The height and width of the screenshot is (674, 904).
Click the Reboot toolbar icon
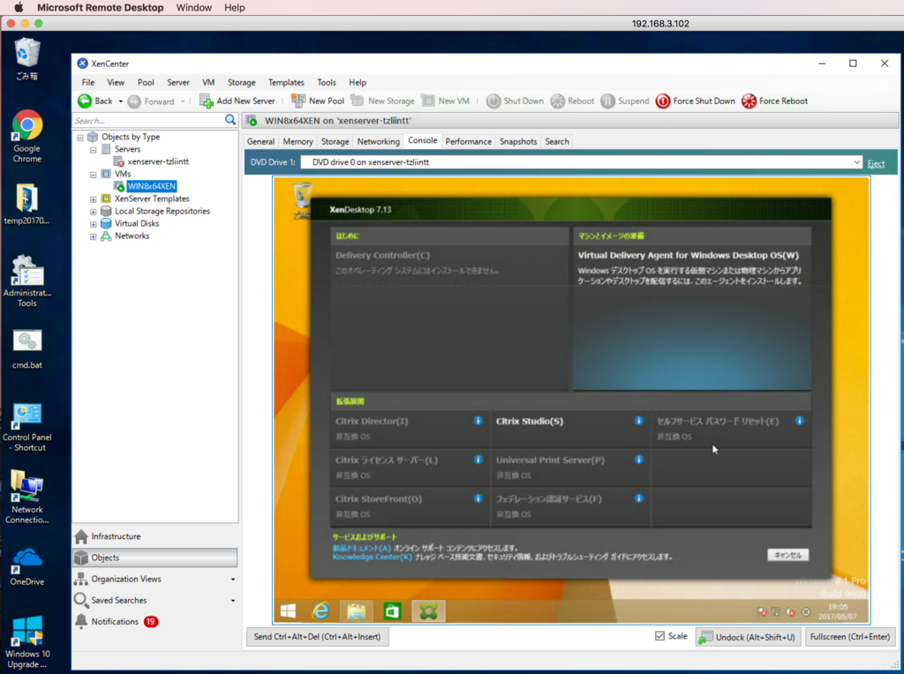click(558, 101)
